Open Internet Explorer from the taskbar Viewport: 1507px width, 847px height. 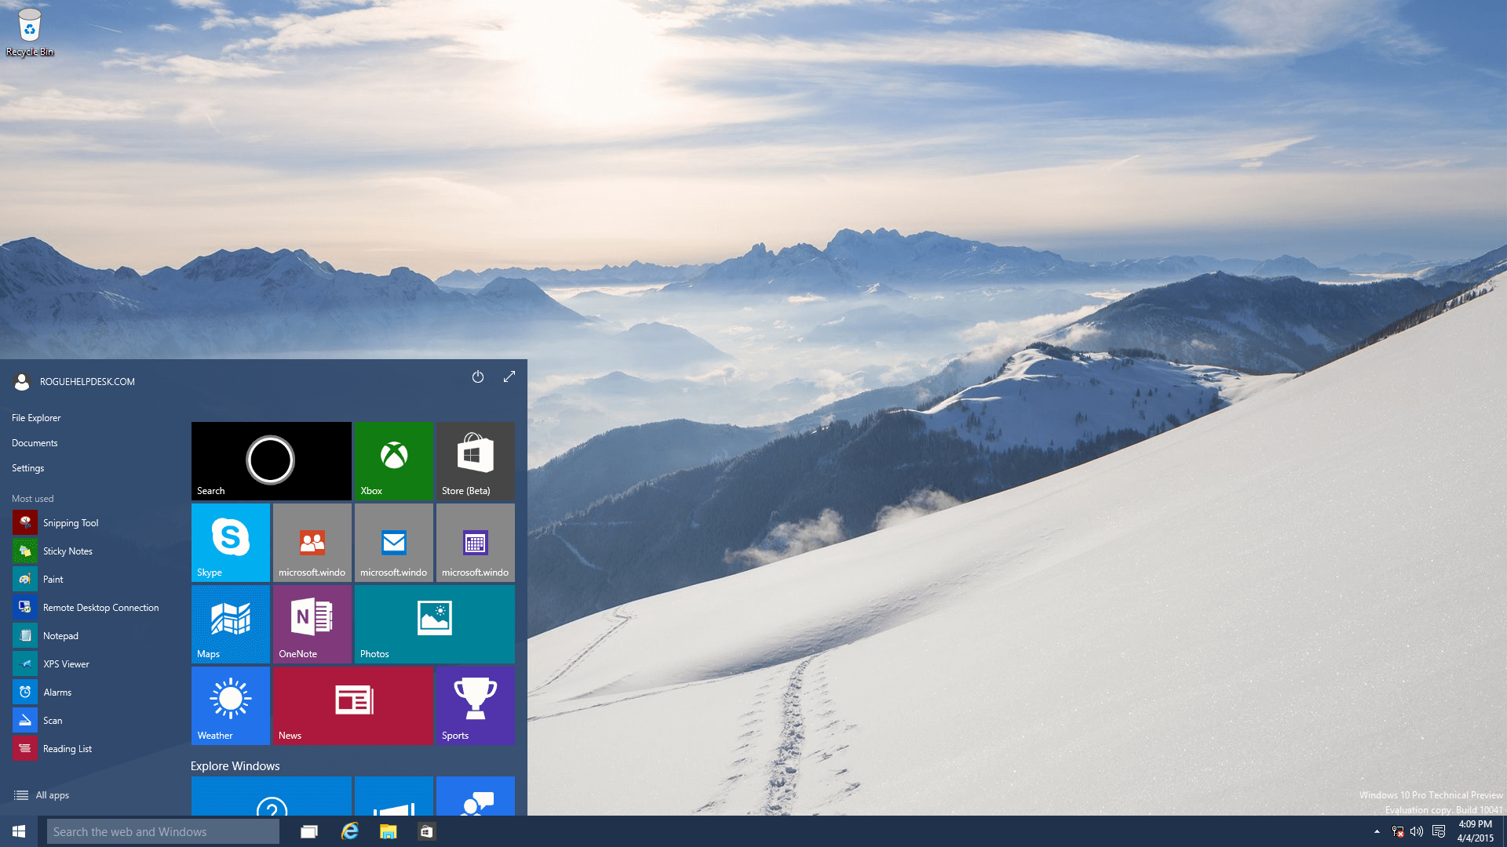pyautogui.click(x=349, y=831)
